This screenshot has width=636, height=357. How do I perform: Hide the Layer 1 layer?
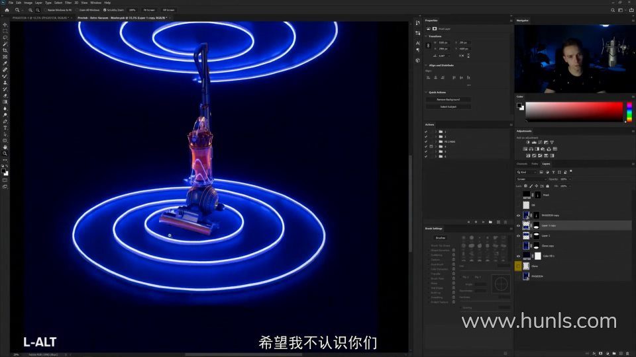[x=518, y=235]
